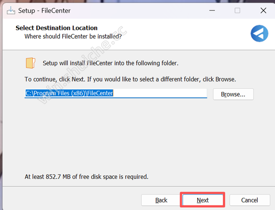Click the highlighted install path text

(x=69, y=93)
